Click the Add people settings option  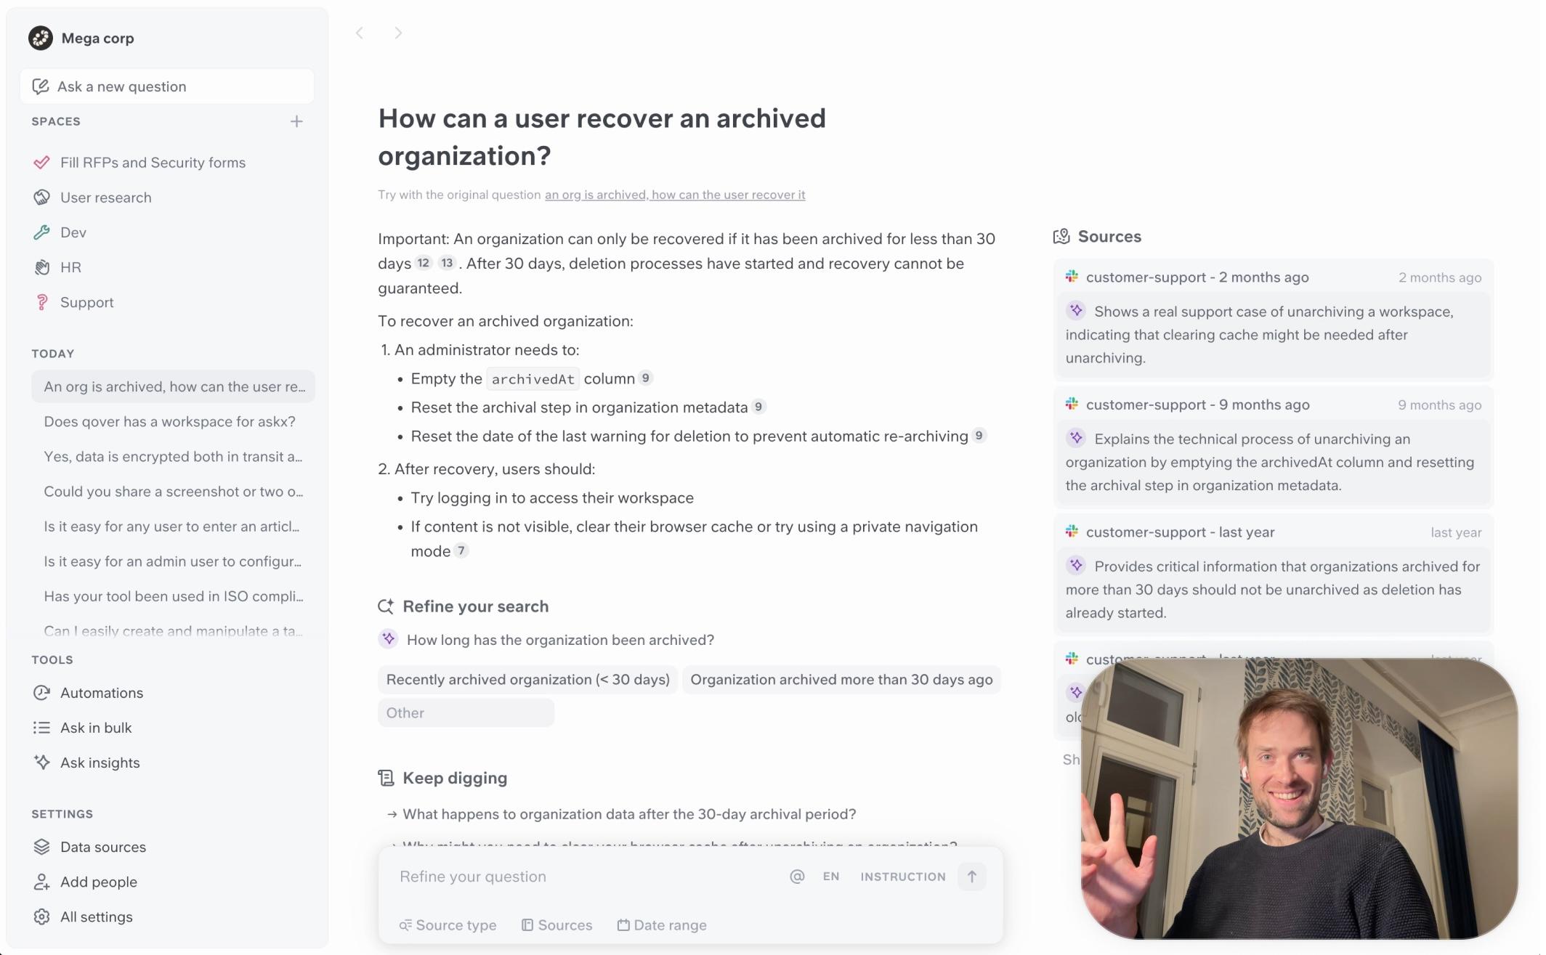tap(98, 881)
